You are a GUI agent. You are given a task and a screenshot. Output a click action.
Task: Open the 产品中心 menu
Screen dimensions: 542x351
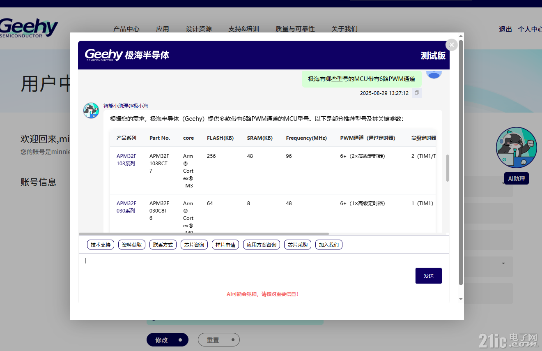click(126, 29)
